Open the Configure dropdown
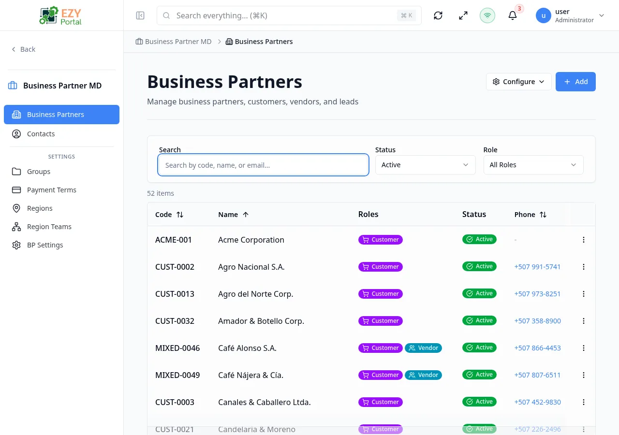 coord(519,82)
